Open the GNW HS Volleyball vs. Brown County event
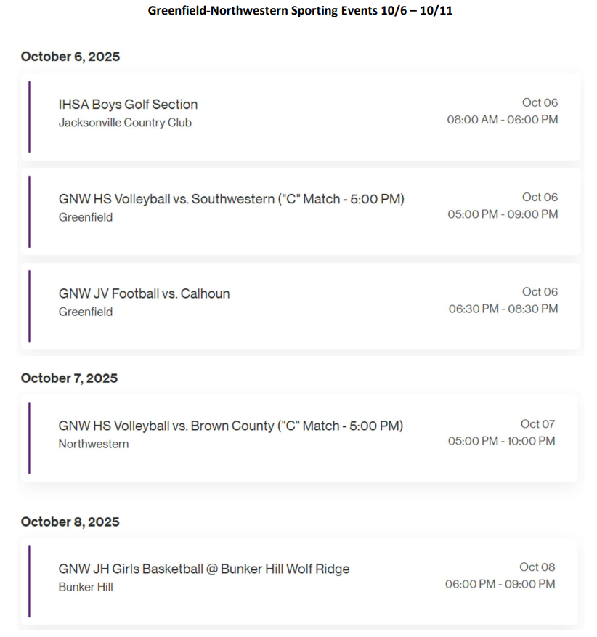The image size is (597, 637). pyautogui.click(x=230, y=426)
